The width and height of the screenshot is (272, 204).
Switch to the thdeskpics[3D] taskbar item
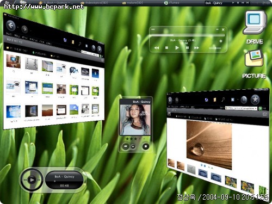[x=94, y=3]
